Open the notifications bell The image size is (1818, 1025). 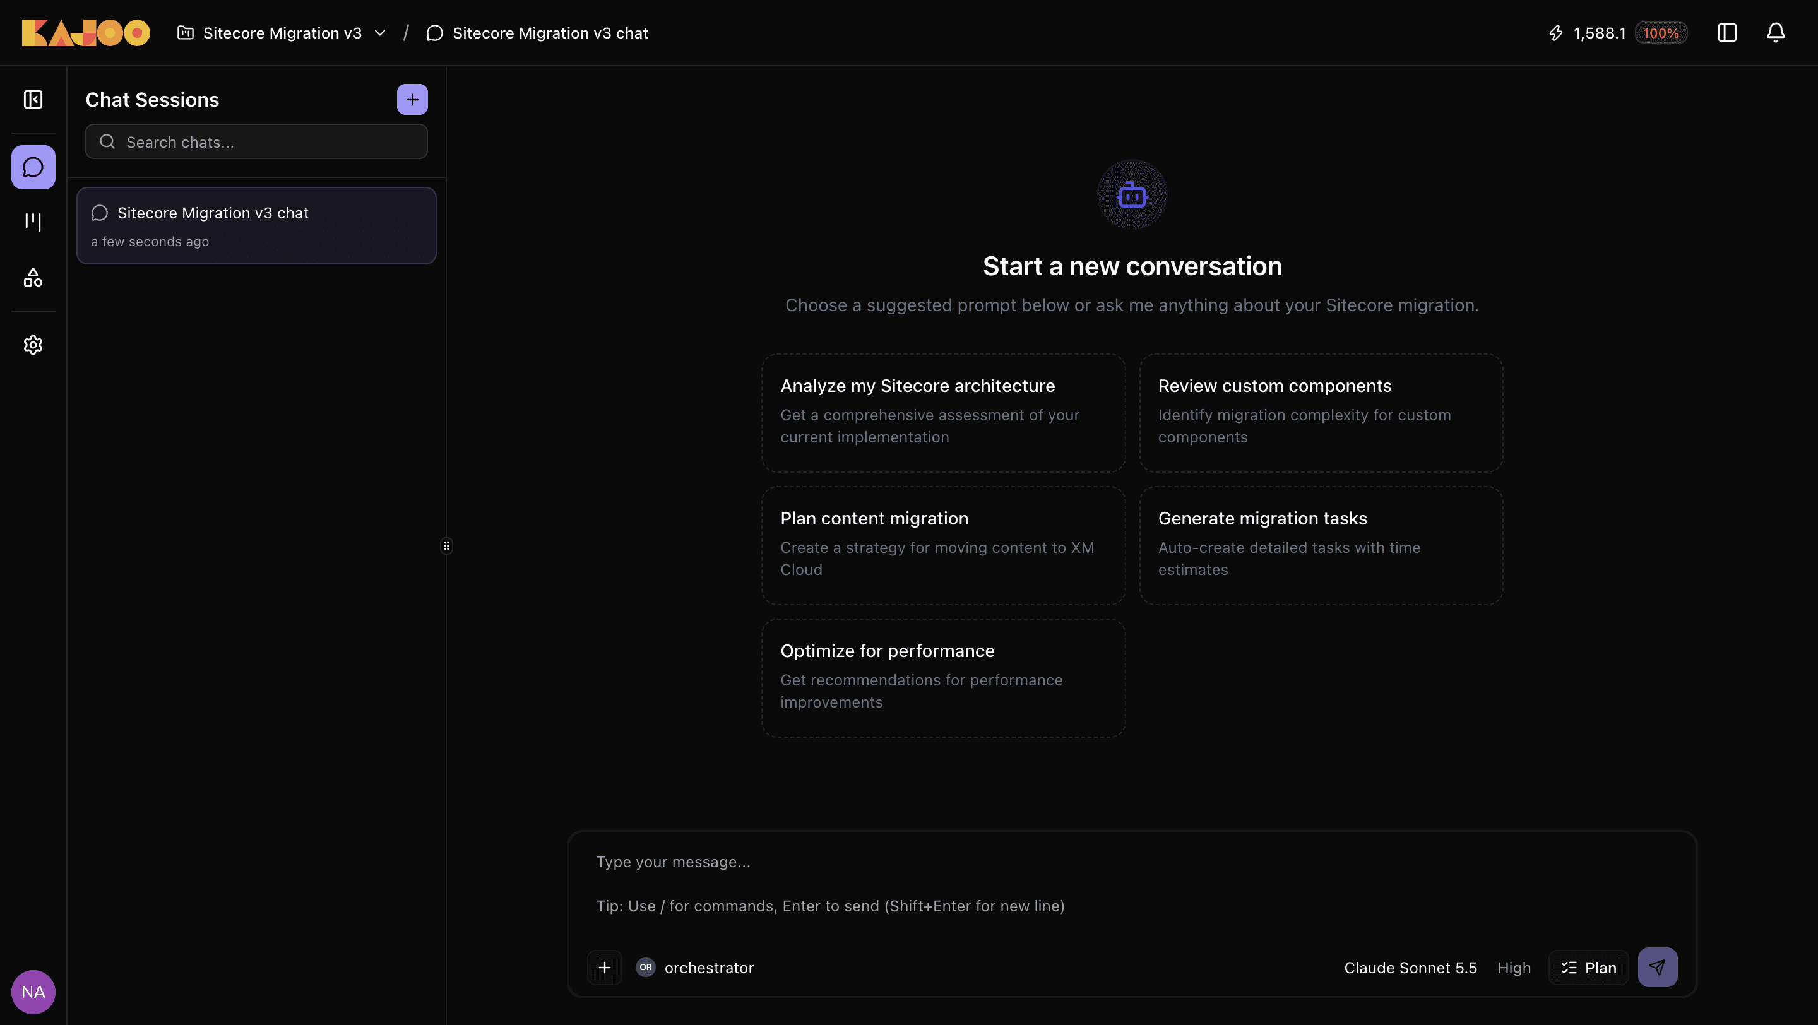1776,32
